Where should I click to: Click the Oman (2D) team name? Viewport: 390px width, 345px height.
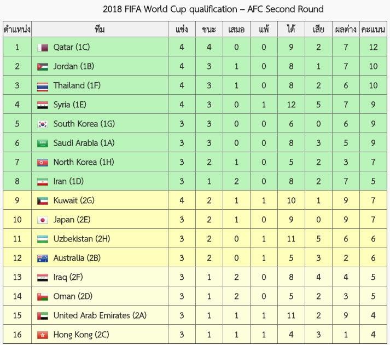[x=73, y=296]
